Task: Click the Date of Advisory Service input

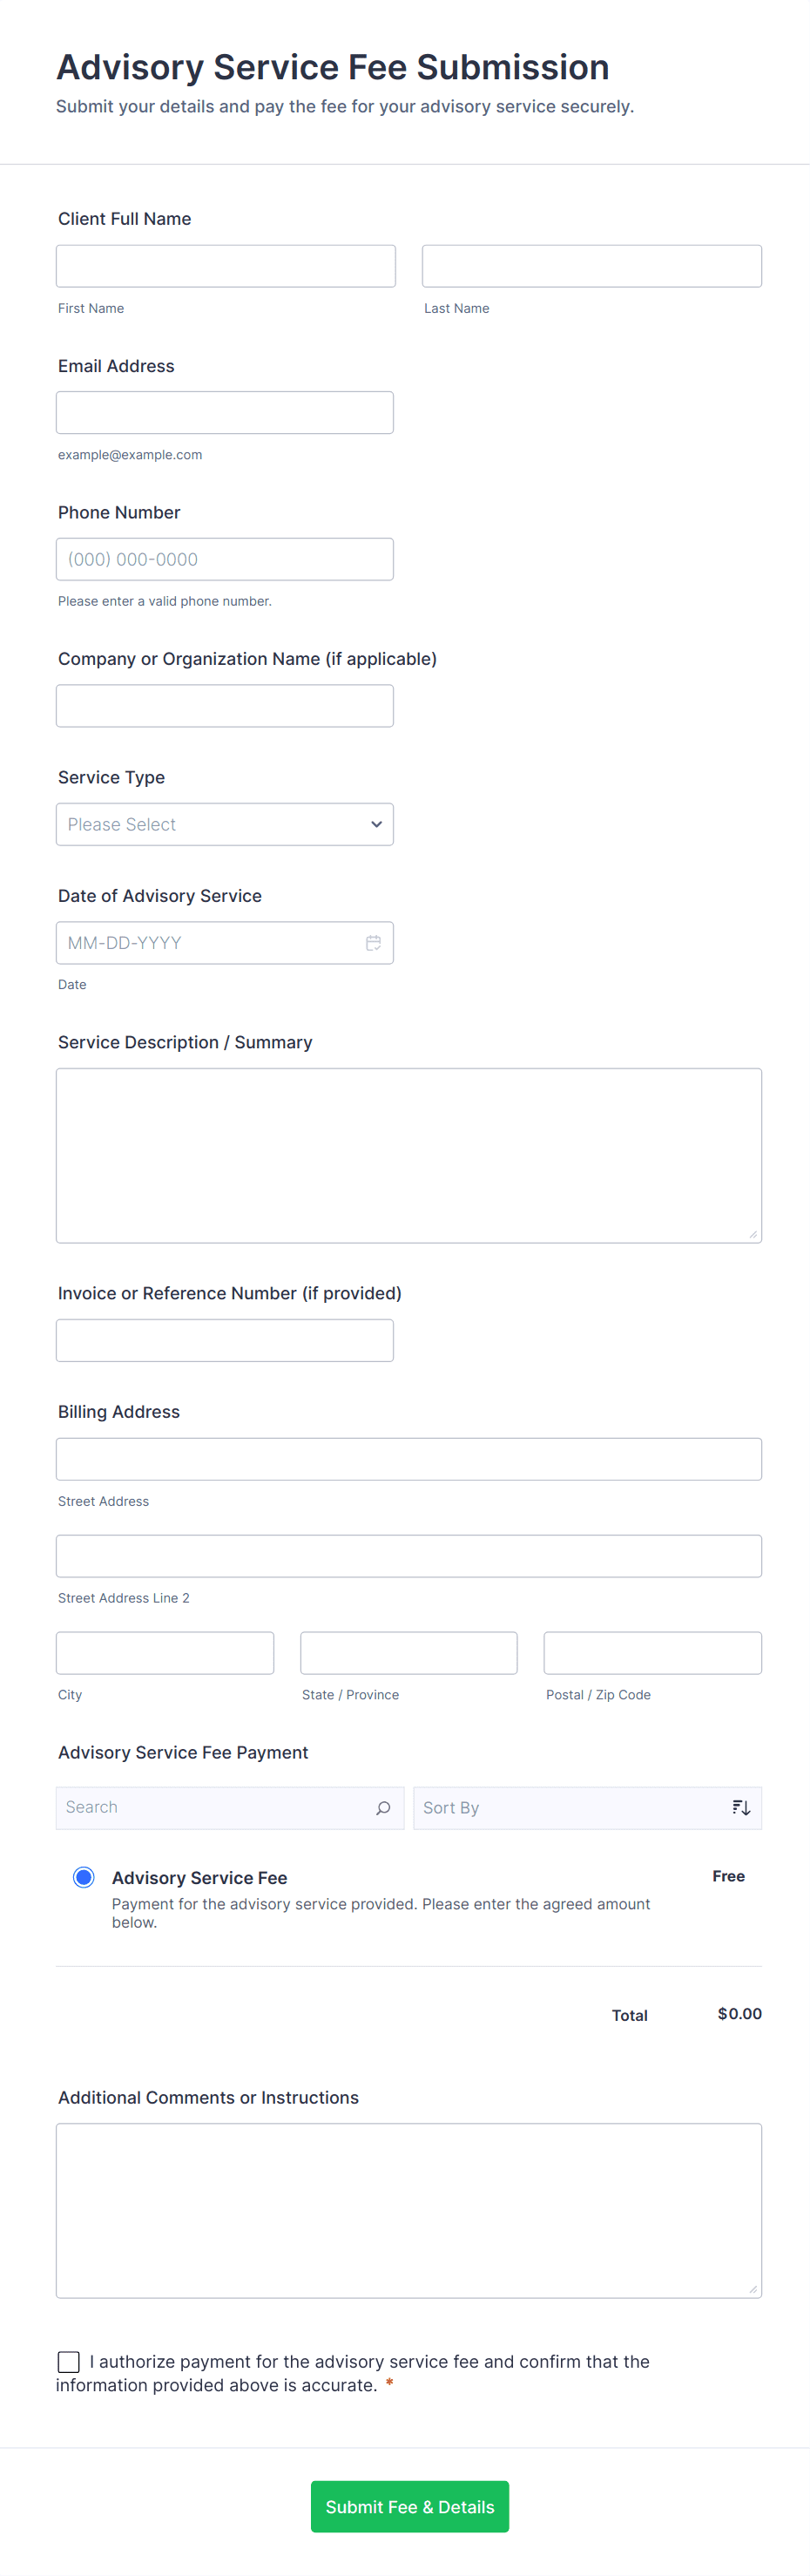Action: coord(210,943)
